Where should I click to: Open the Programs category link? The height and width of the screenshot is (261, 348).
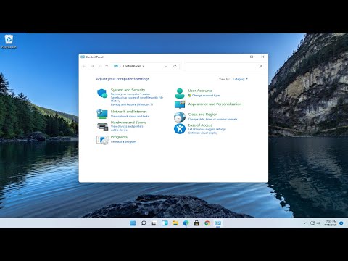(119, 137)
